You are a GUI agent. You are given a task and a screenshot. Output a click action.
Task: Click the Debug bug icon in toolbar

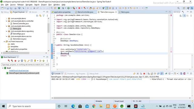(63, 8)
